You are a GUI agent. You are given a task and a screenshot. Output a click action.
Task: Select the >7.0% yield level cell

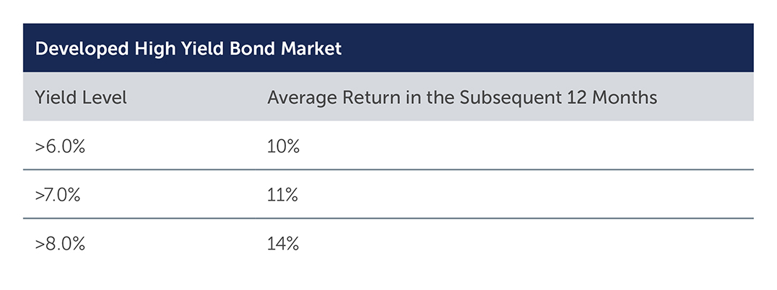pos(58,195)
